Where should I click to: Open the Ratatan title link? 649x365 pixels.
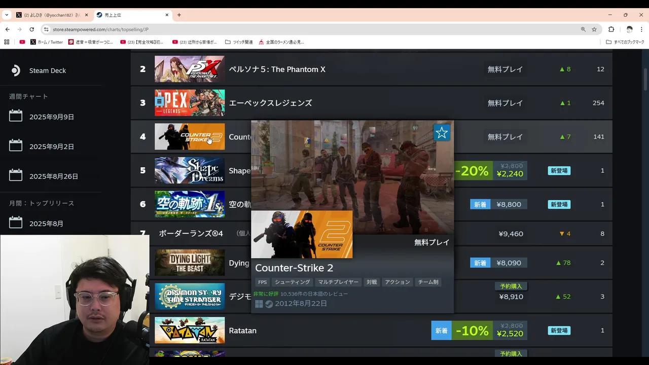click(242, 331)
